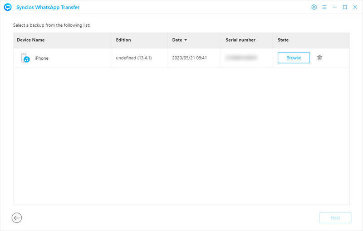Click the Syncios chat bubble logo
This screenshot has width=363, height=231.
click(8, 7)
